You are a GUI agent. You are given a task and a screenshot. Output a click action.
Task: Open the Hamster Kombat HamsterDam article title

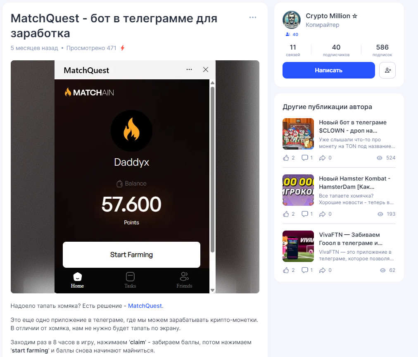click(x=354, y=183)
